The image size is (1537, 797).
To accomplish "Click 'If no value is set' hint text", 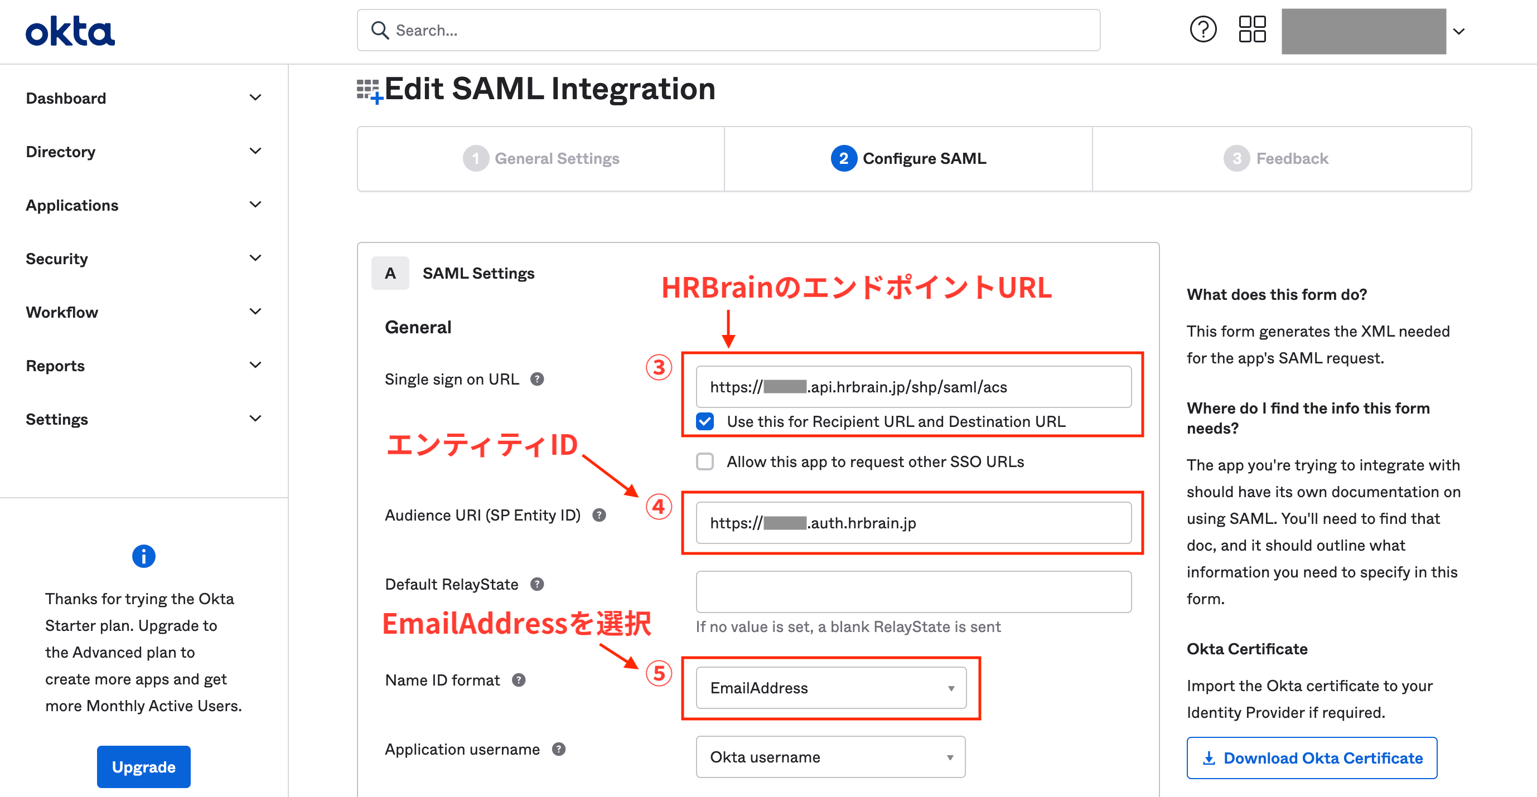I will 848,626.
